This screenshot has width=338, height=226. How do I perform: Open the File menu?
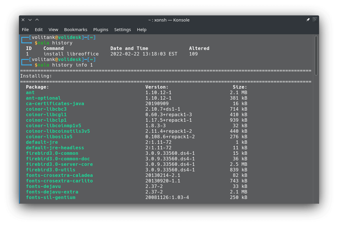pyautogui.click(x=25, y=30)
